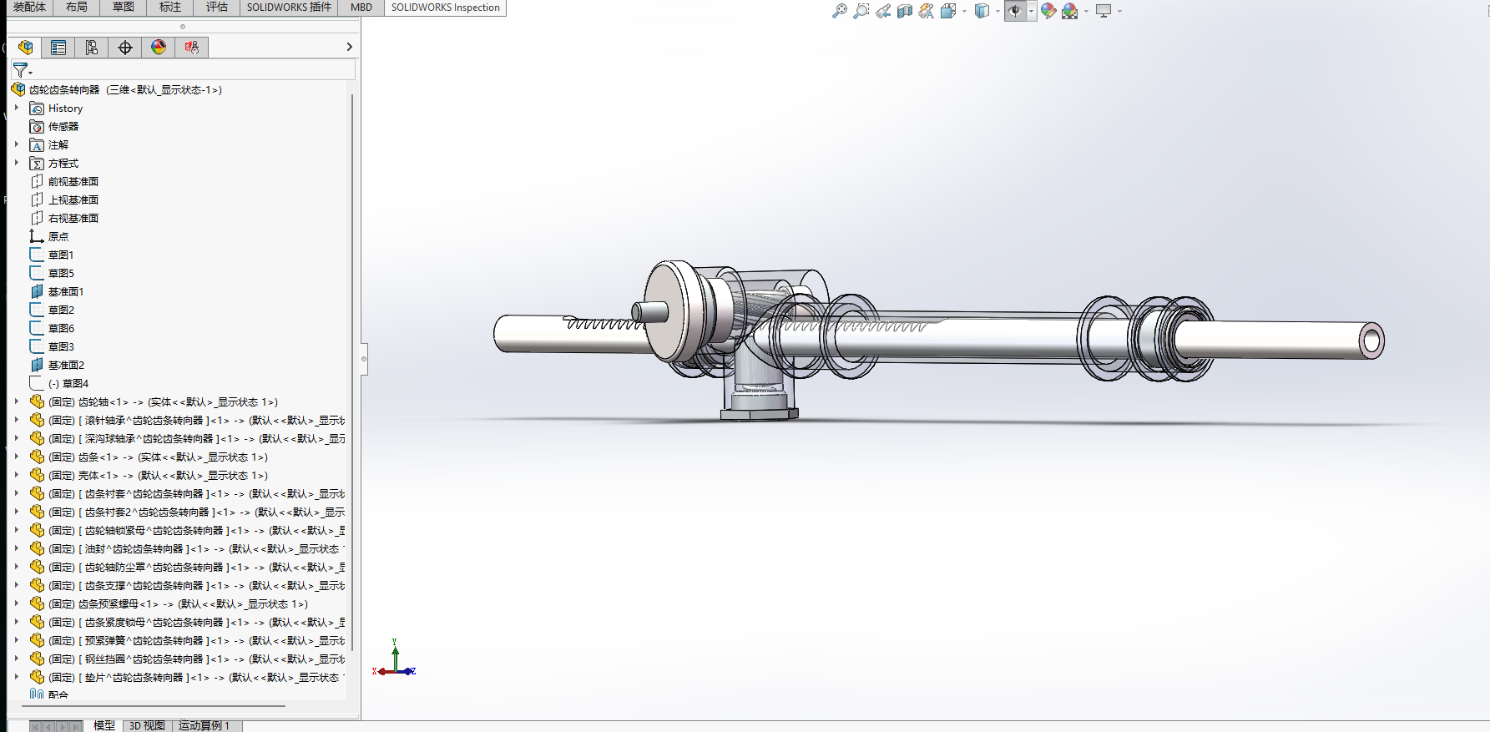Viewport: 1490px width, 732px height.
Task: Open the DisplayManager color ball tab
Action: [x=158, y=48]
